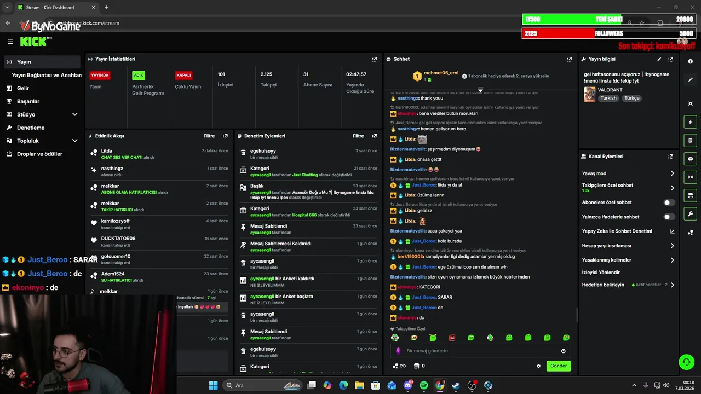The image size is (701, 394).
Task: Click the Turkish language tag
Action: tap(608, 99)
